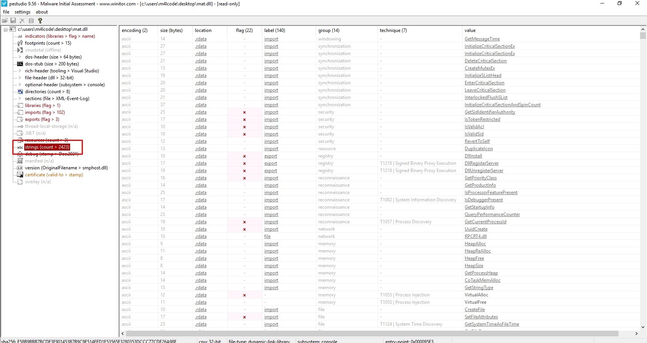647x343 pixels.
Task: Select the certificate icon in tree
Action: (20, 175)
